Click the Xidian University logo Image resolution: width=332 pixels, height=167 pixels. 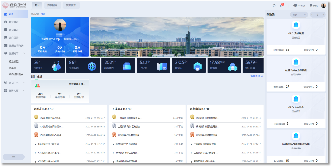14,5
